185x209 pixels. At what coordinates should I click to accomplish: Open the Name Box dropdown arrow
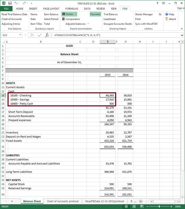pos(20,35)
